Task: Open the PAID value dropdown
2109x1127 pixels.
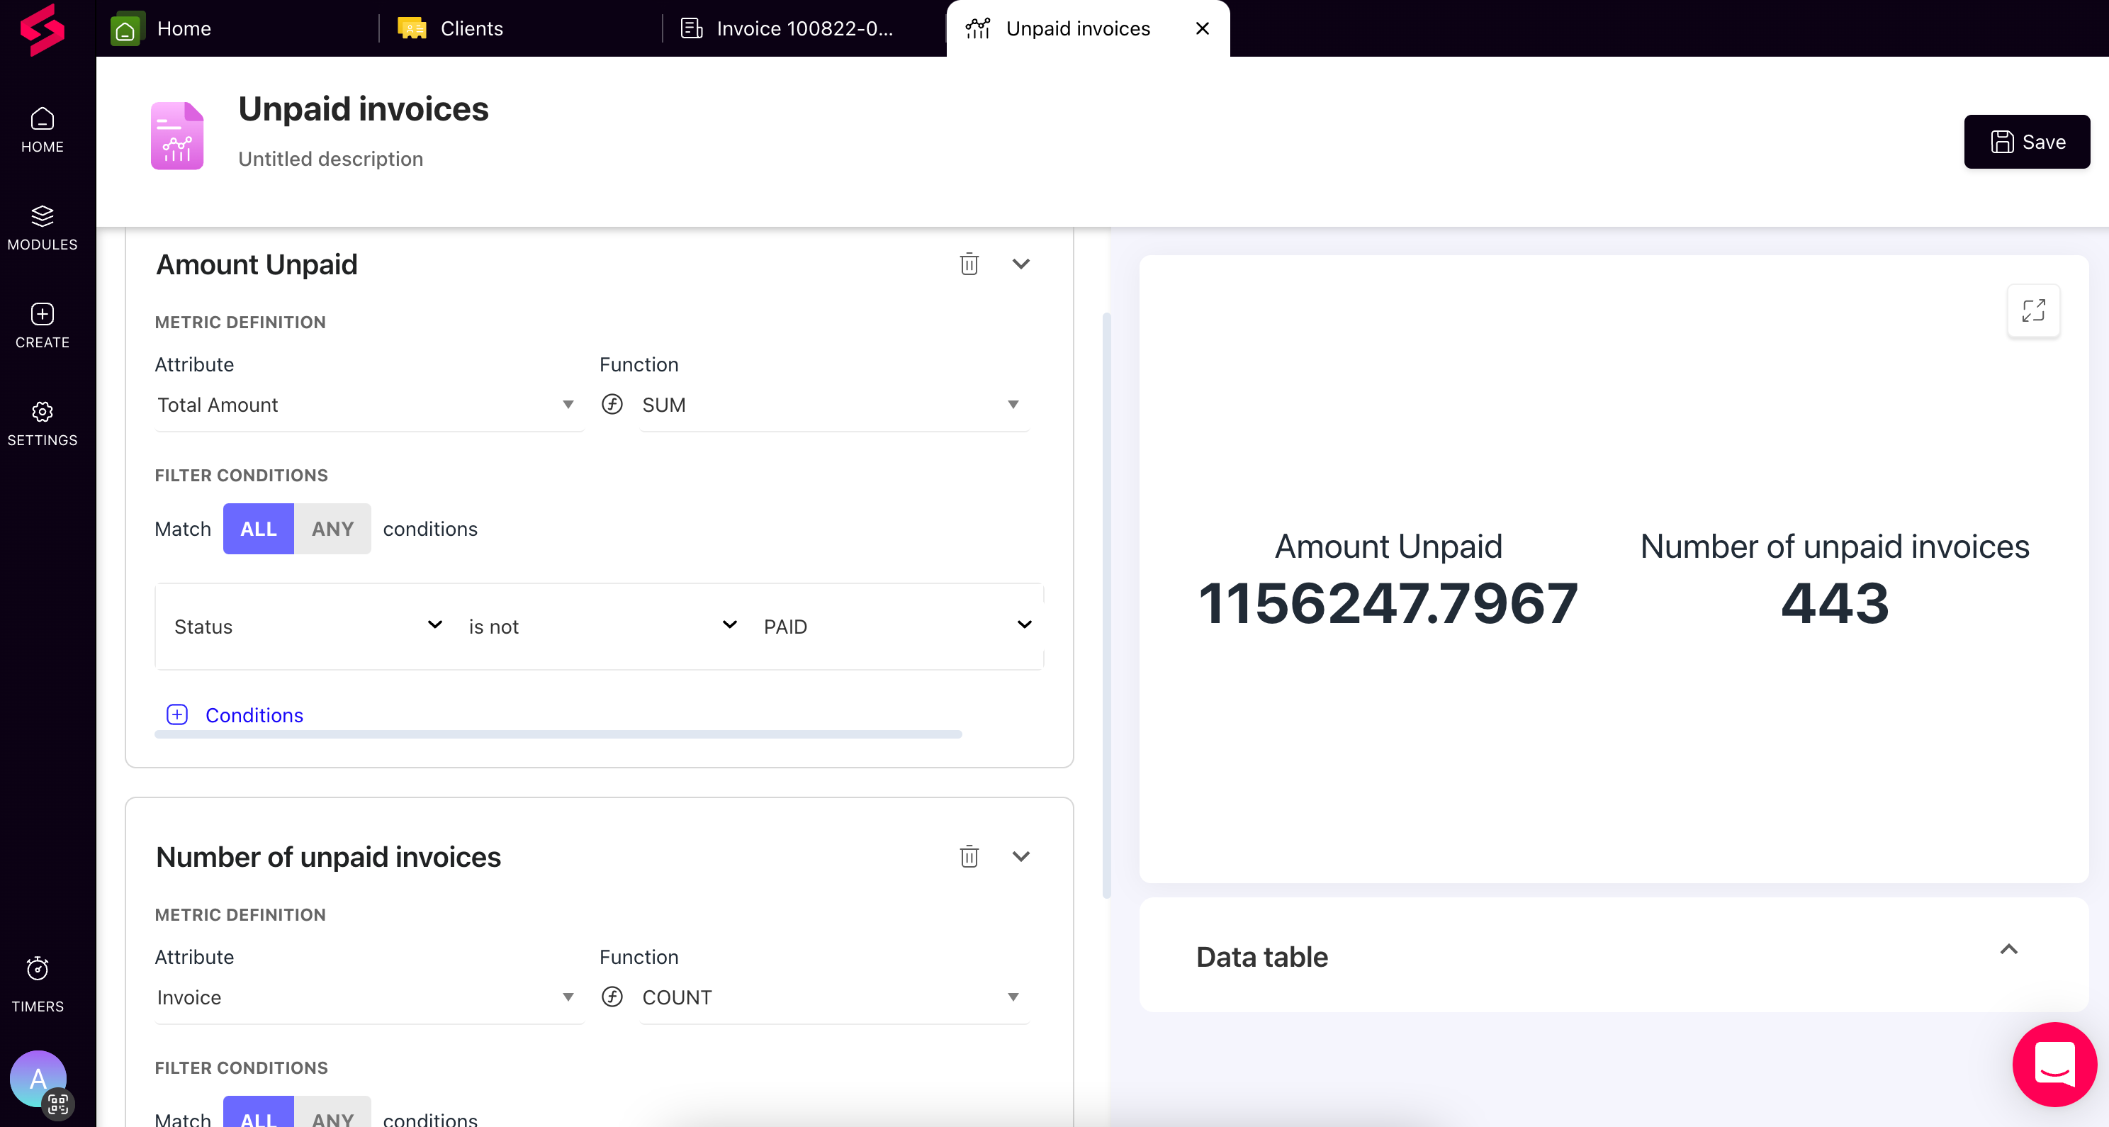Action: (897, 627)
